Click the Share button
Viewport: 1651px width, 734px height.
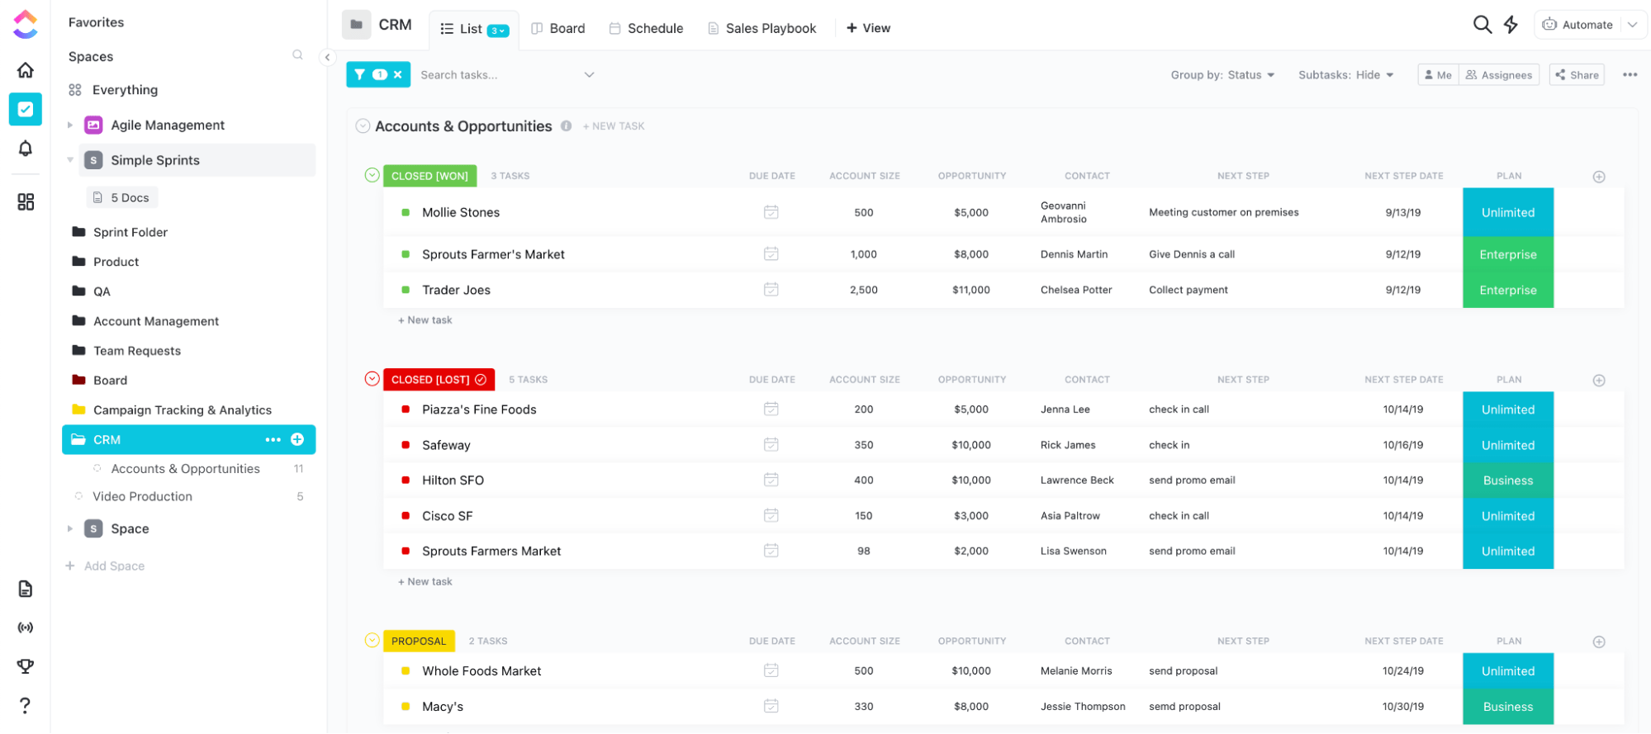pyautogui.click(x=1576, y=75)
